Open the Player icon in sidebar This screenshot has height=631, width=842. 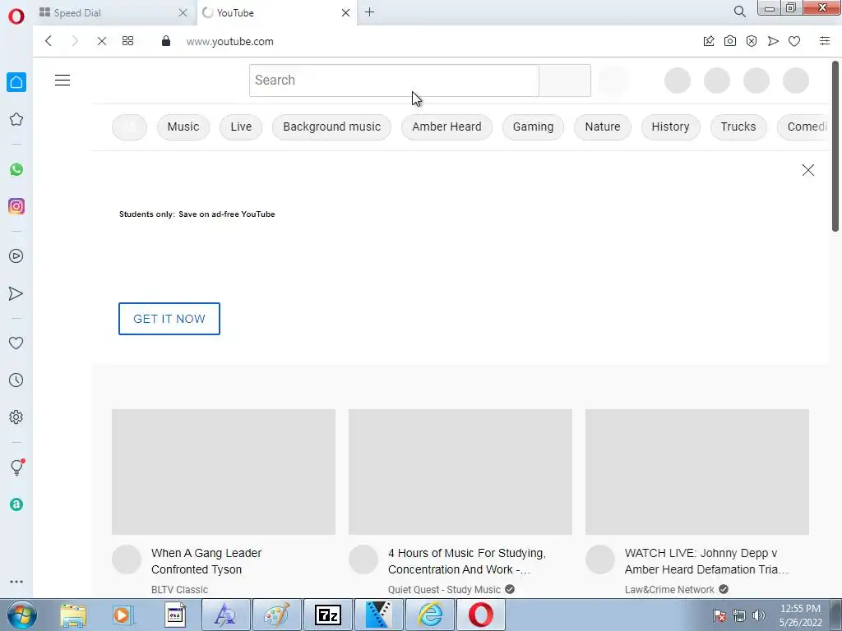[16, 256]
